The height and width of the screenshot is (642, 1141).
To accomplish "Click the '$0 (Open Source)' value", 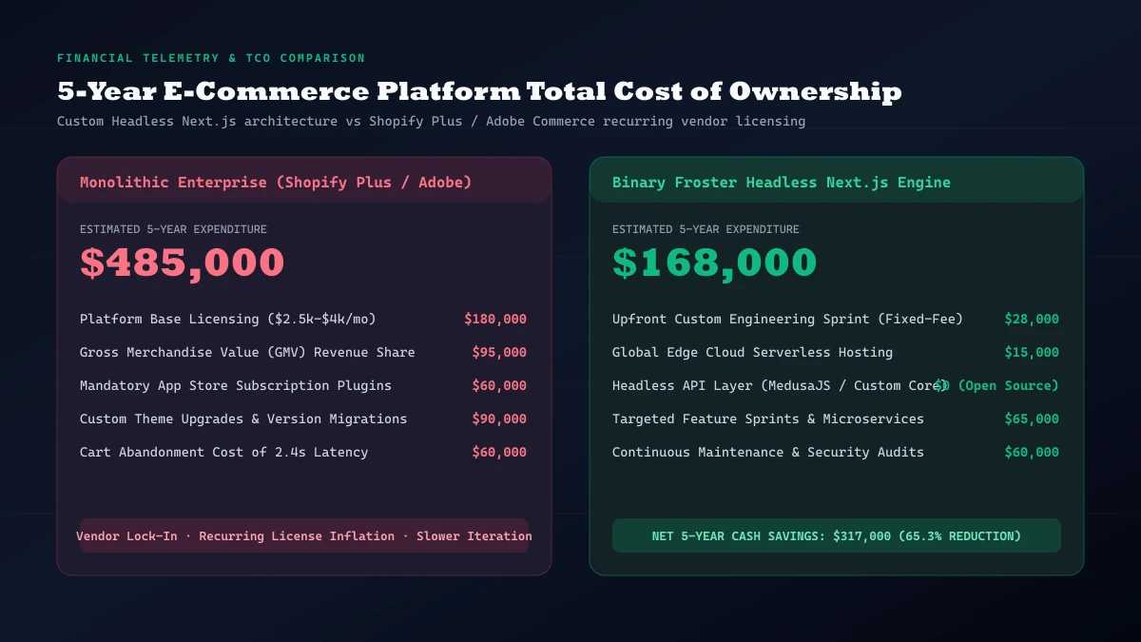I will (x=996, y=386).
